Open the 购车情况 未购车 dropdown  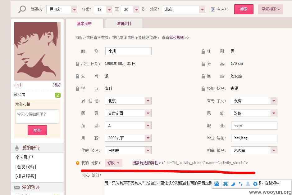click(254, 150)
